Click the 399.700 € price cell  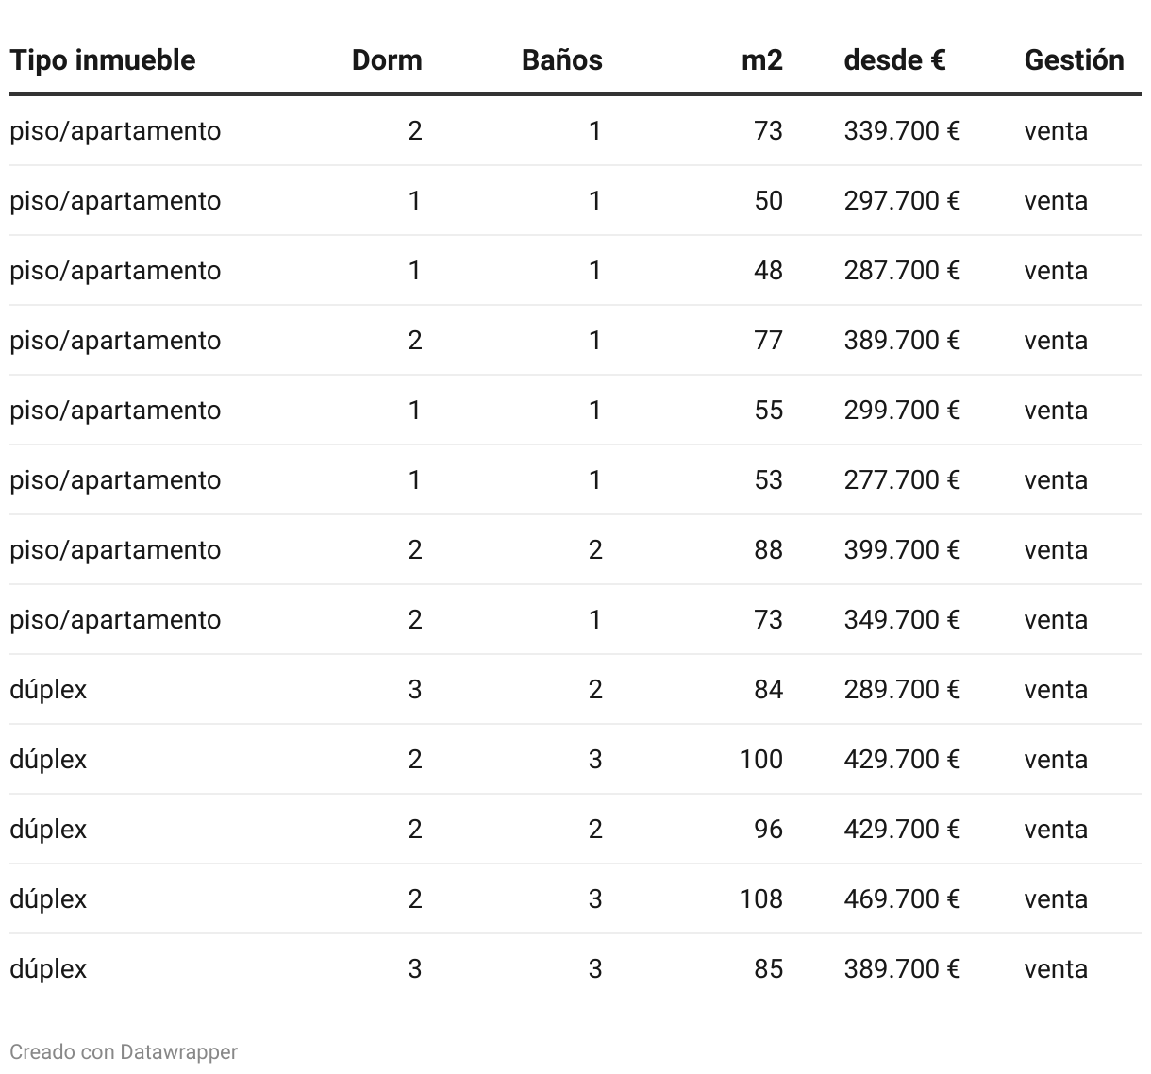[x=902, y=549]
